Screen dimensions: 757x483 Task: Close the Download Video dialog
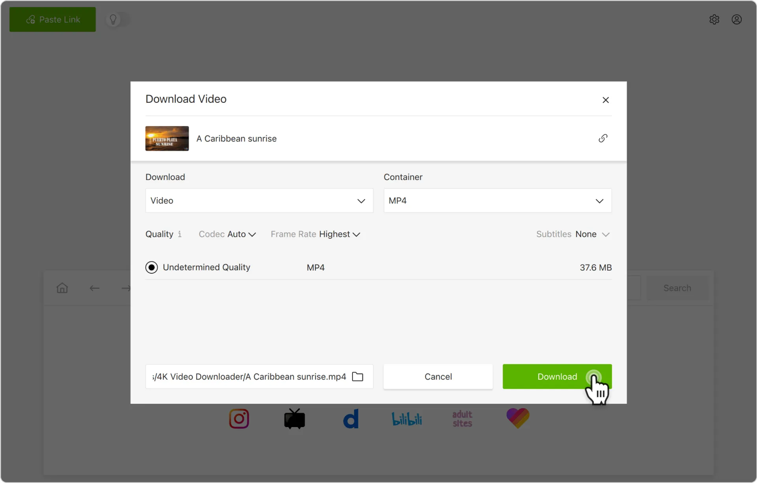click(x=606, y=100)
